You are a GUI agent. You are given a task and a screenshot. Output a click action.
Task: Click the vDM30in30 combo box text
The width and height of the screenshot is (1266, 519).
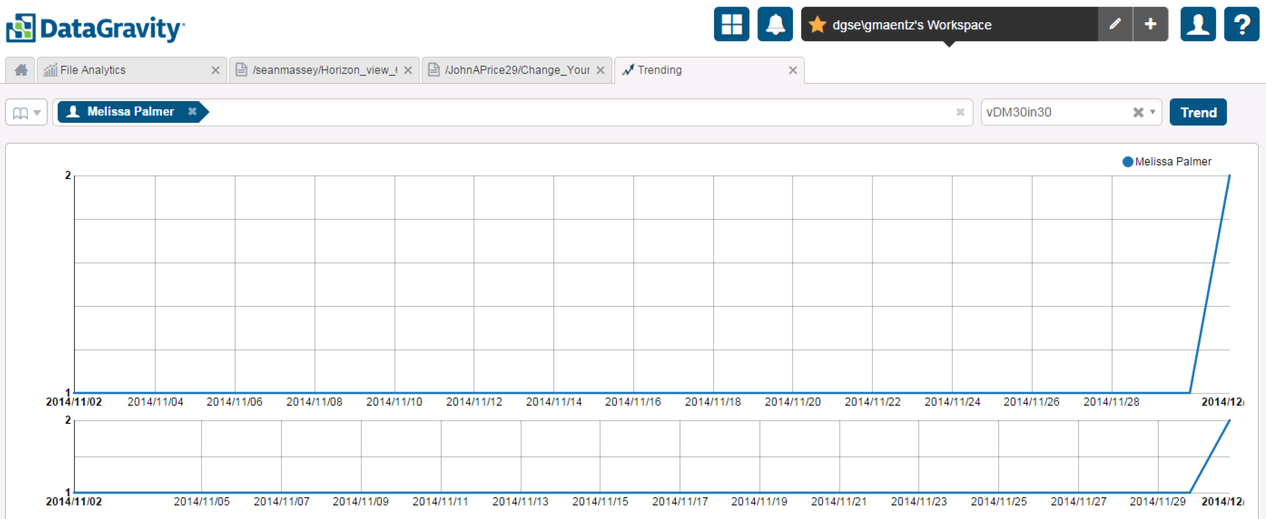coord(1019,112)
